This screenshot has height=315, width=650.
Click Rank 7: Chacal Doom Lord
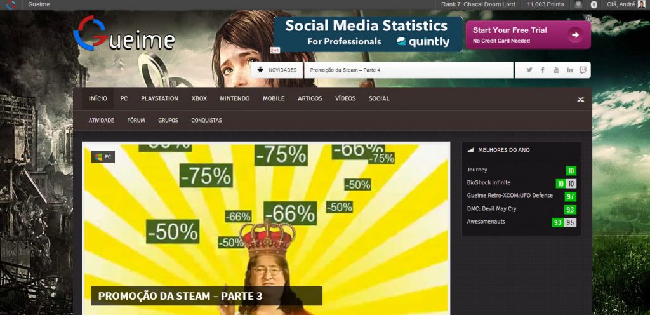478,4
